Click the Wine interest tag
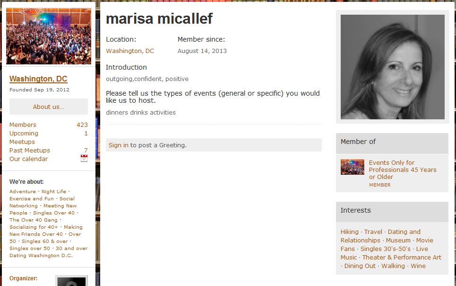This screenshot has height=286, width=456. [418, 266]
